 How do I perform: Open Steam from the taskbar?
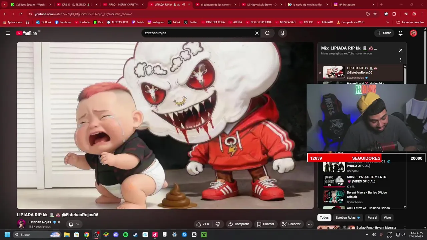tap(135, 235)
